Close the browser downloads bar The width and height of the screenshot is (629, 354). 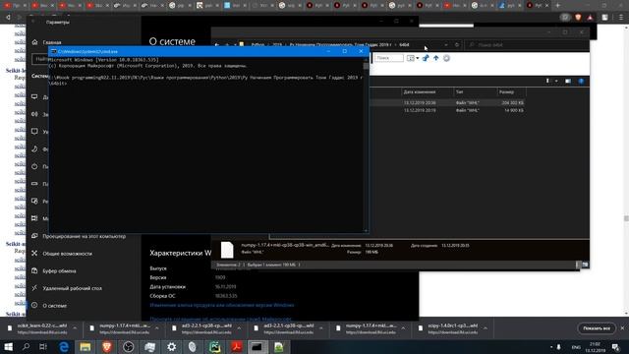(622, 328)
